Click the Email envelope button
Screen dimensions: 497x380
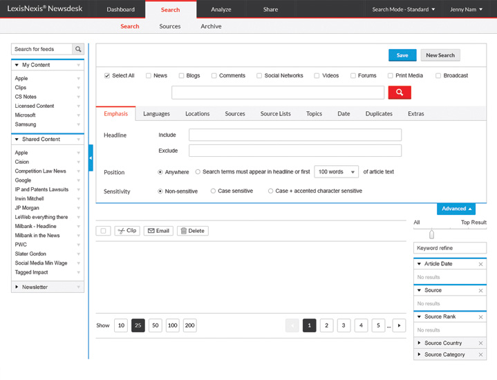158,231
